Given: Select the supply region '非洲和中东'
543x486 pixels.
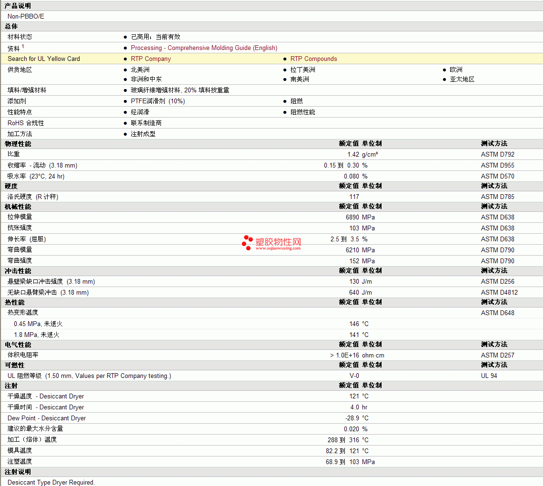Looking at the screenshot, I should coord(146,79).
